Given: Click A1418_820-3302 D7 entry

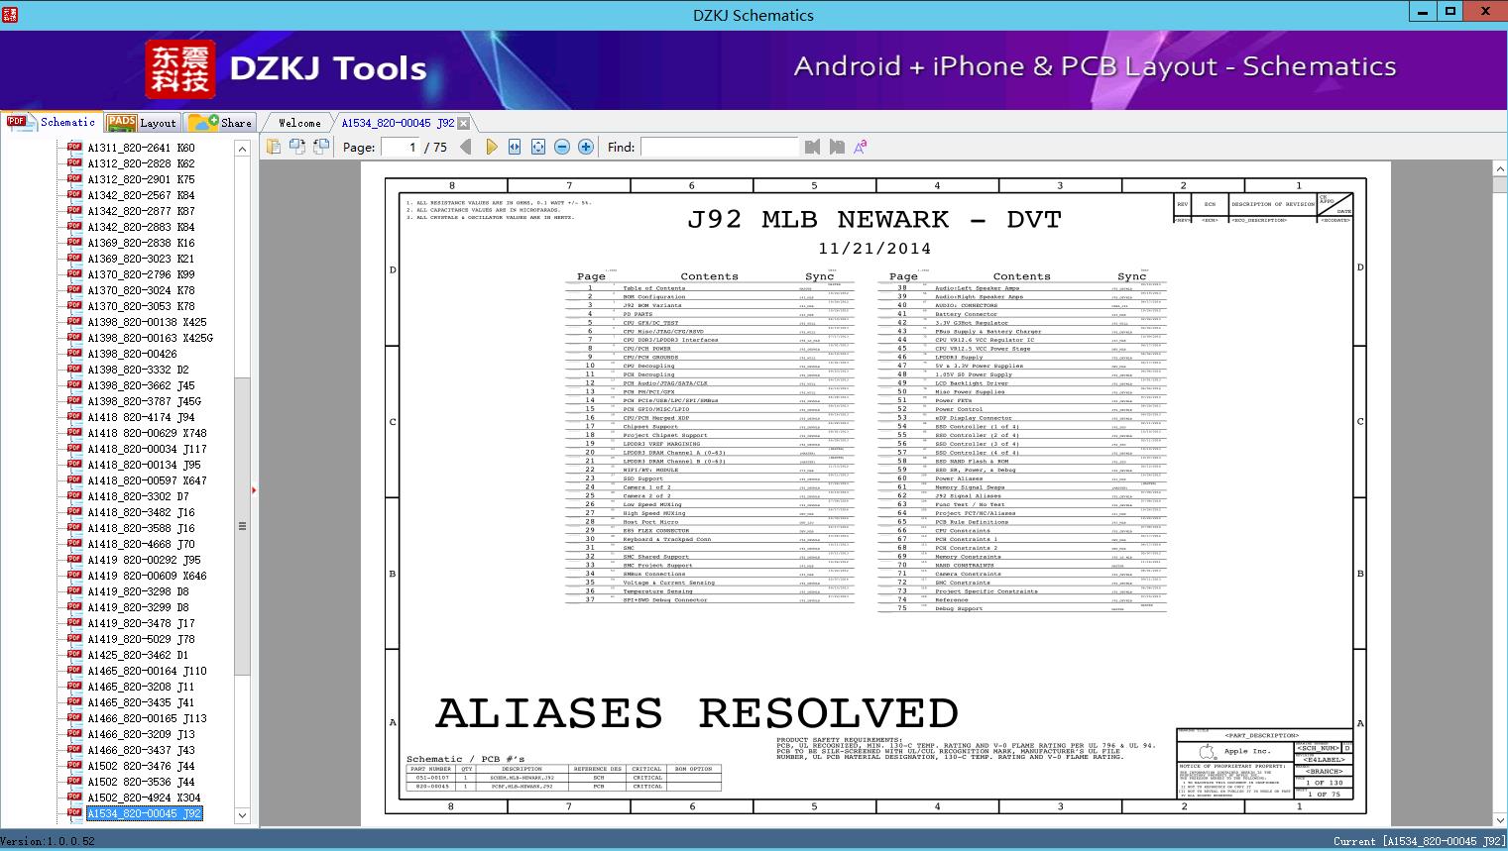Looking at the screenshot, I should (138, 496).
